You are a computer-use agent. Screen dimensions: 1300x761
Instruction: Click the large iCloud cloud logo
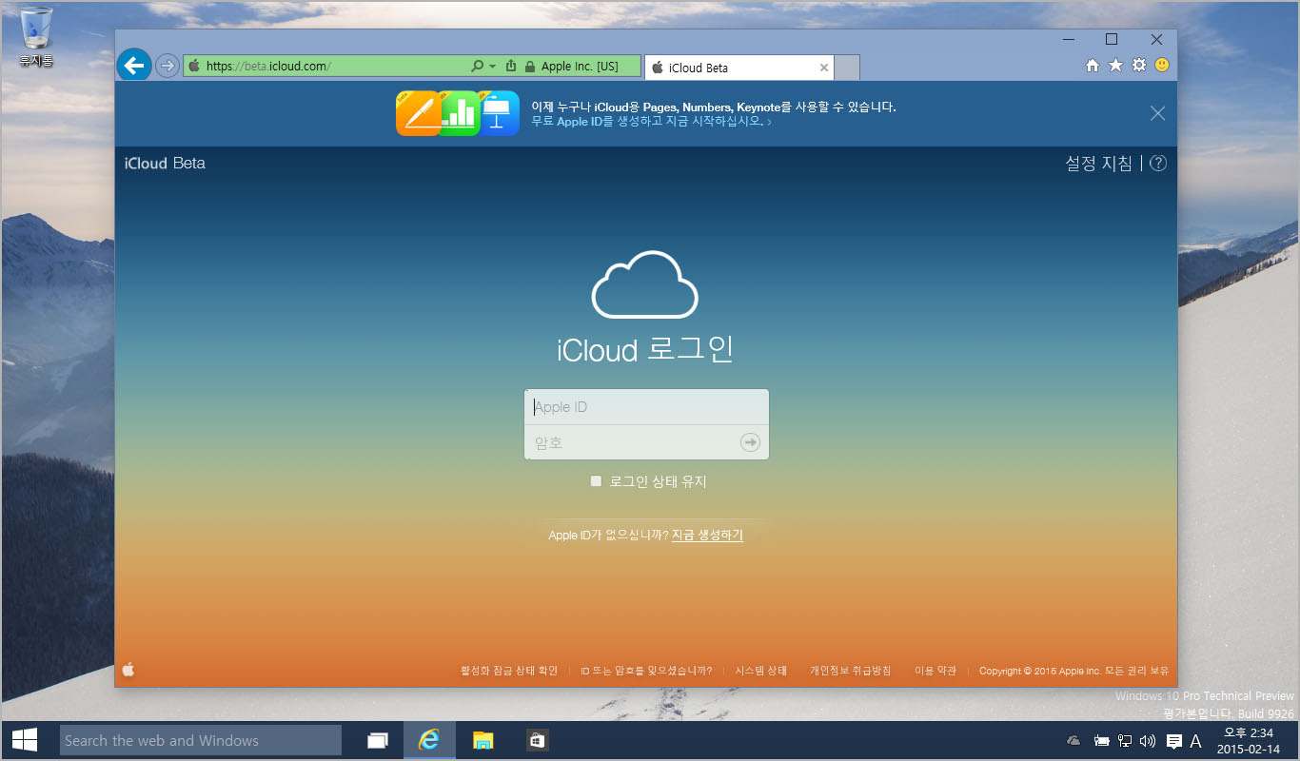[645, 284]
